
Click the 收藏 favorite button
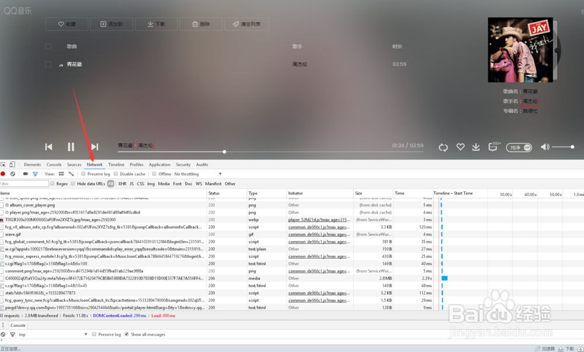[x=67, y=24]
